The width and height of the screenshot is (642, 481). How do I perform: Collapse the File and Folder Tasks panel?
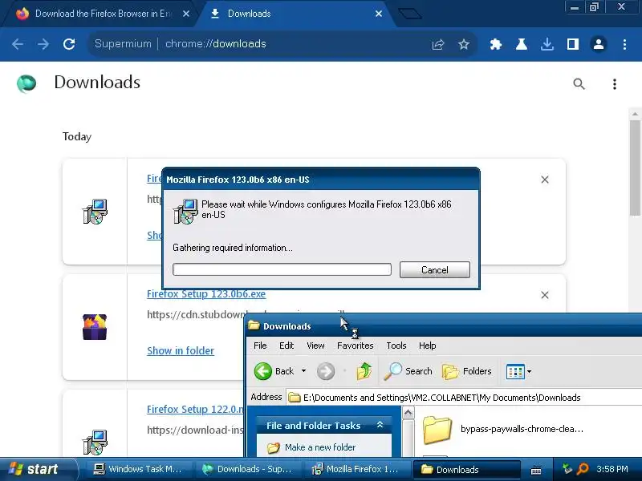pyautogui.click(x=380, y=425)
